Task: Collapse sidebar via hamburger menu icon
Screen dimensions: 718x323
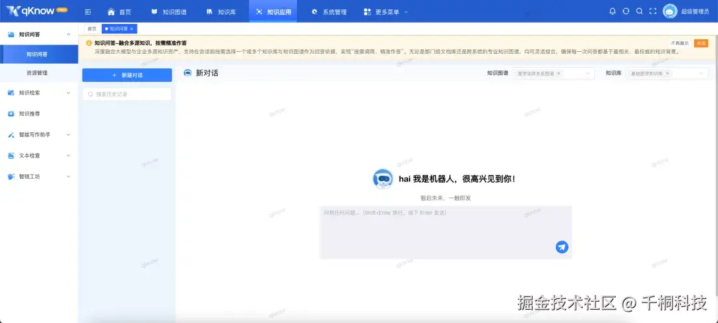Action: tap(88, 12)
